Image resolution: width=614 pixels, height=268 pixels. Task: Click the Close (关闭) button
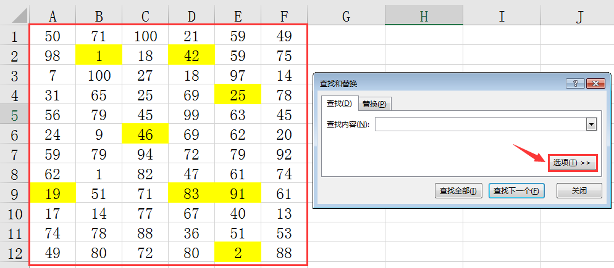click(x=579, y=191)
